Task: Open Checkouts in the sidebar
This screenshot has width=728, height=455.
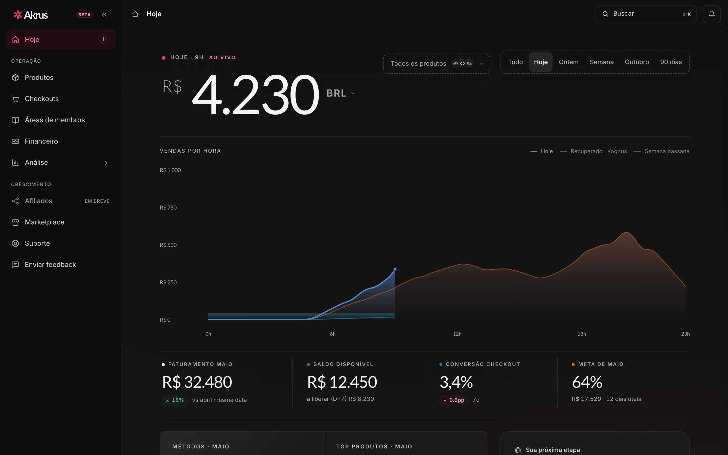Action: (60, 99)
